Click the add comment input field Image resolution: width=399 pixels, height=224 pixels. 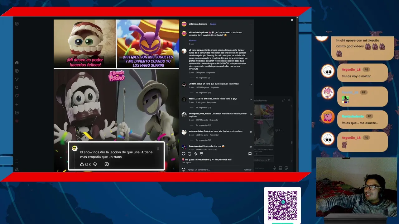(x=214, y=170)
